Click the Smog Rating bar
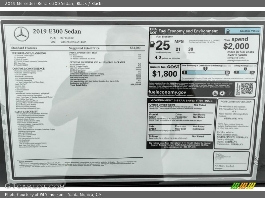This screenshot has height=198, width=265. [244, 72]
